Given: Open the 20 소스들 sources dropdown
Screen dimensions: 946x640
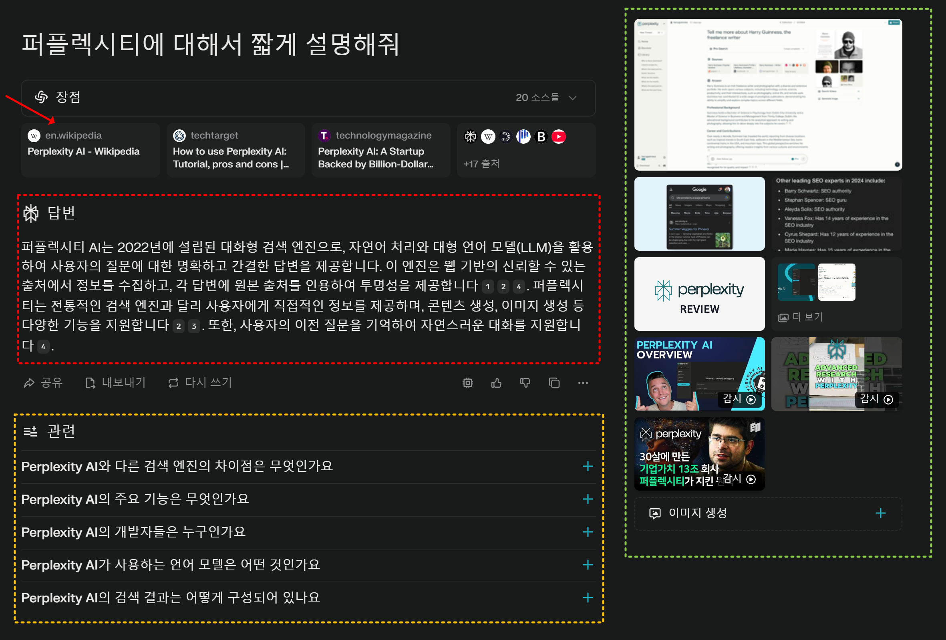Looking at the screenshot, I should point(545,98).
